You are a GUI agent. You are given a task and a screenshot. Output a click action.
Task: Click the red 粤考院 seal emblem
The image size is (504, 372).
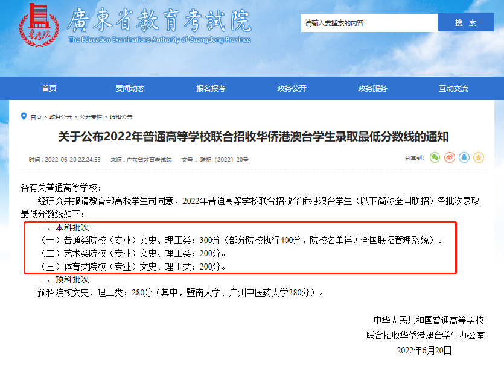click(x=37, y=26)
